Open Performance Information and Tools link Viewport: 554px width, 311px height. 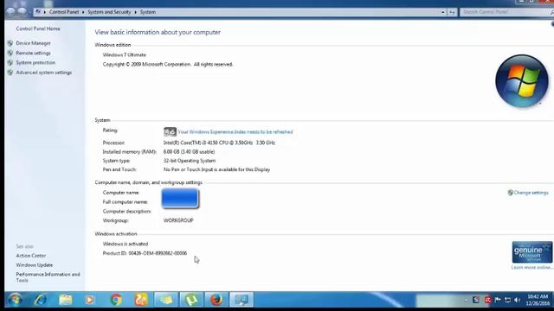click(x=48, y=277)
